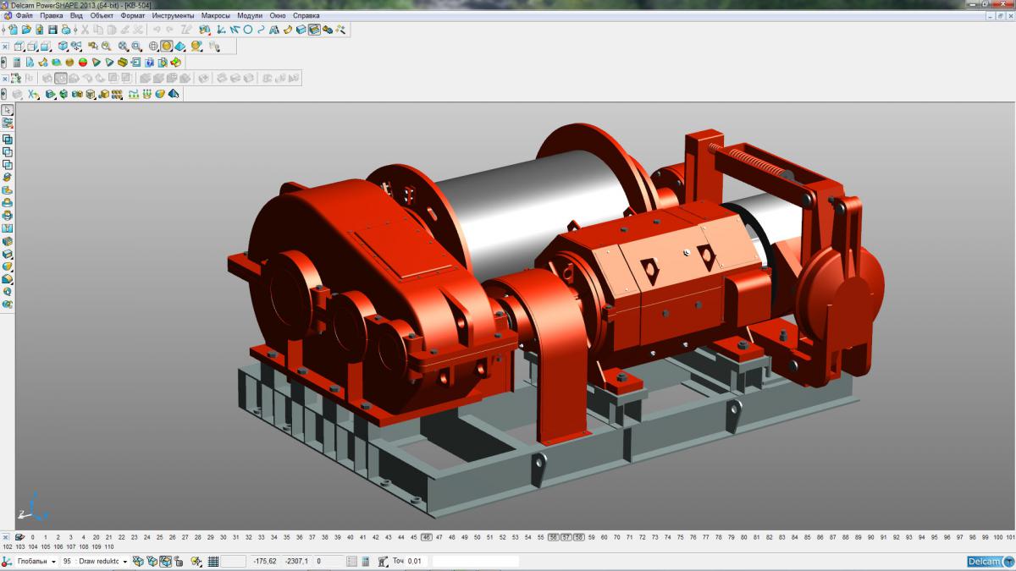Toggle level 0 in the levels bar
Screen dimensions: 1016x571
[33, 536]
